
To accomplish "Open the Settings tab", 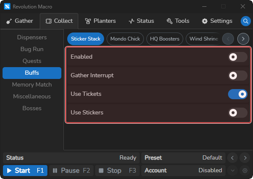I will [217, 21].
